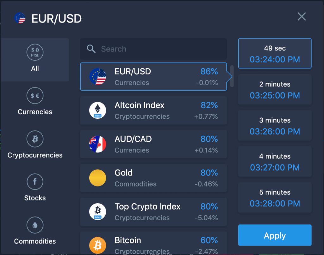Open the Currencies category icon
The width and height of the screenshot is (324, 255).
(x=35, y=95)
